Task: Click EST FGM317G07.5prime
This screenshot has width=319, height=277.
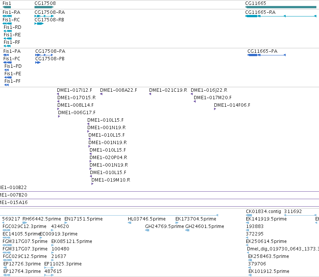Action: [x=25, y=242]
